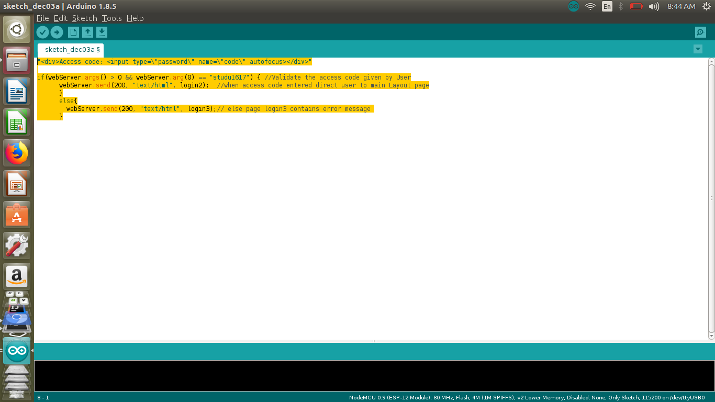The height and width of the screenshot is (402, 715).
Task: Open the Sketch menu
Action: (85, 18)
